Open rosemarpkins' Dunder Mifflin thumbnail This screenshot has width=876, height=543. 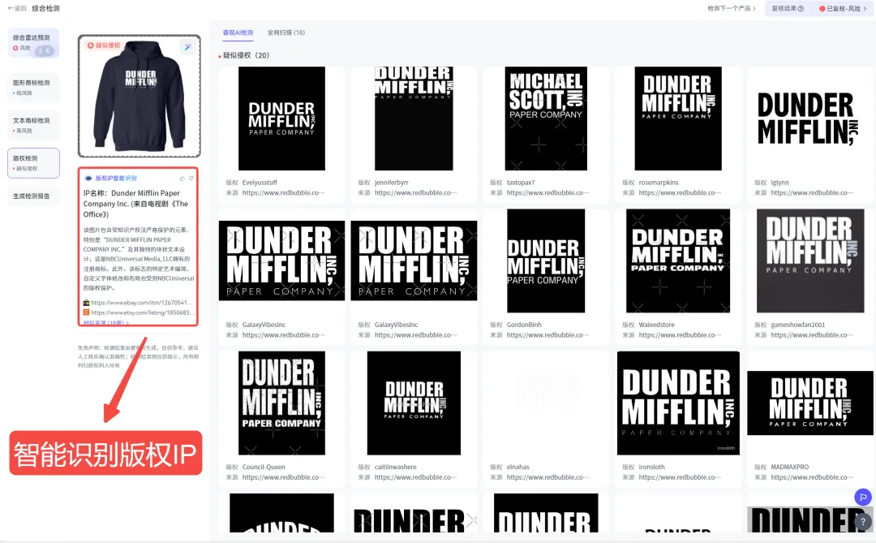coord(678,119)
